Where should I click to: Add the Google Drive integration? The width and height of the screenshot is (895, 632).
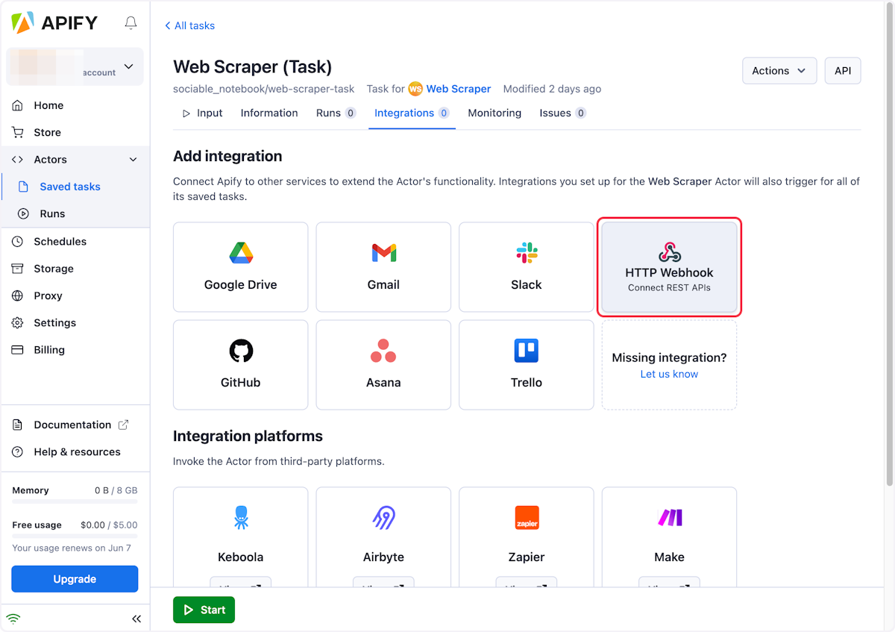click(x=240, y=267)
